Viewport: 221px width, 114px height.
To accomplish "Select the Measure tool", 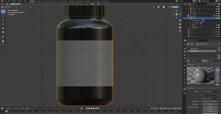I will [x=3, y=41].
